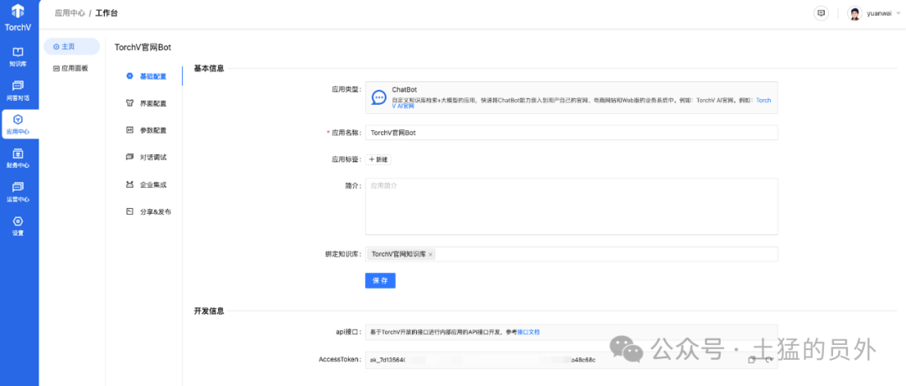Switch to 分享&发布 tab
Viewport: 906px width, 386px height.
click(148, 211)
